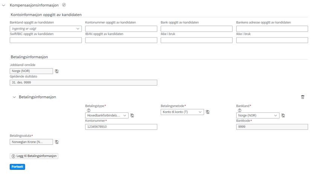Focus the Bank oppgitt av kandidaten field
This screenshot has height=174, width=313.
[x=196, y=29]
